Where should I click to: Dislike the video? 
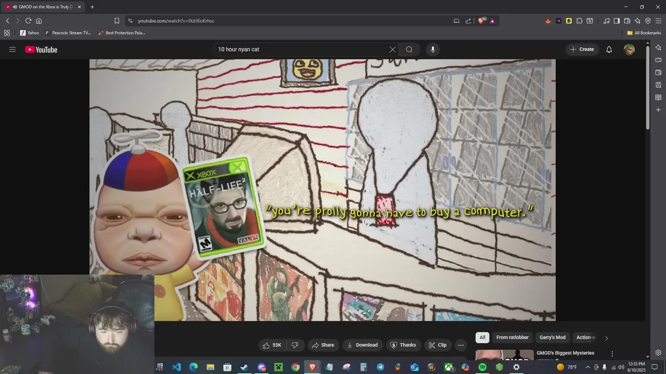coord(294,345)
